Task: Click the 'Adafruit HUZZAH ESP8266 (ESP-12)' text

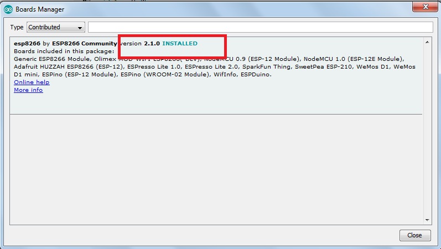Action: pos(69,67)
